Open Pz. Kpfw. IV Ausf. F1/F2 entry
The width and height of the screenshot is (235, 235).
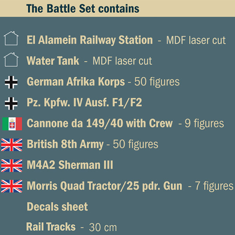pos(84,103)
